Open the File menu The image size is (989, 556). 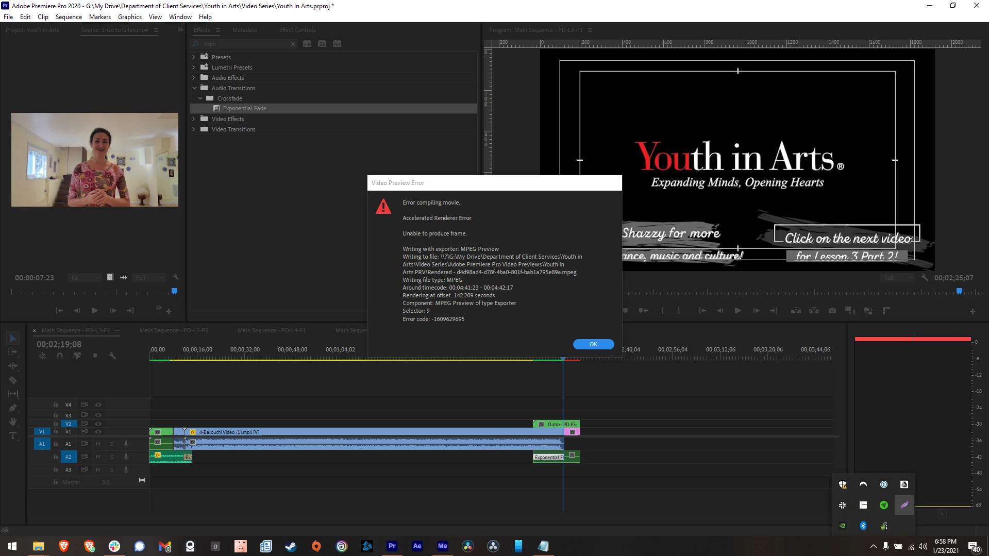[8, 17]
